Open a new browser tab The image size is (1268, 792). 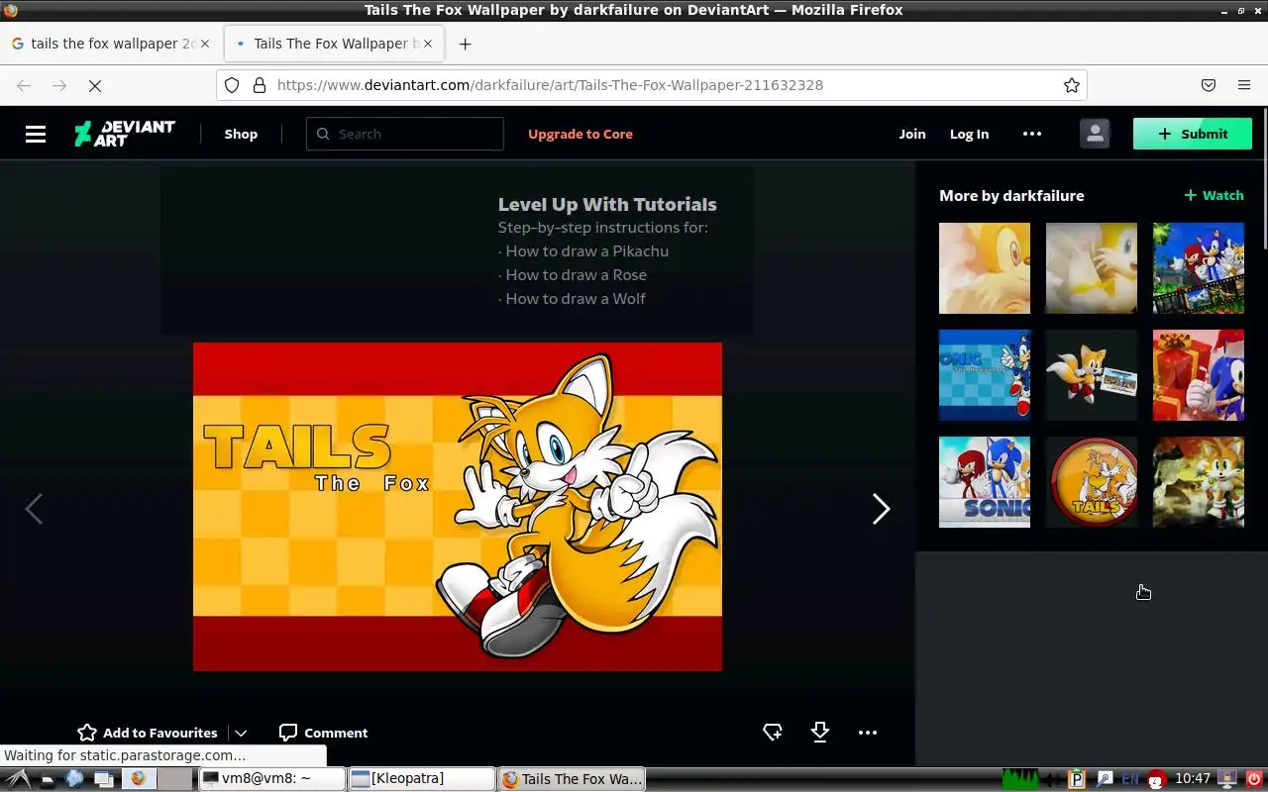(x=465, y=44)
